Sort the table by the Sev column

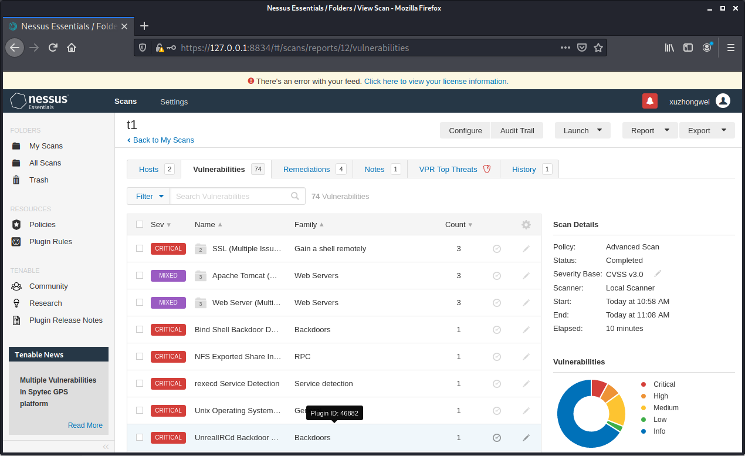pos(161,224)
